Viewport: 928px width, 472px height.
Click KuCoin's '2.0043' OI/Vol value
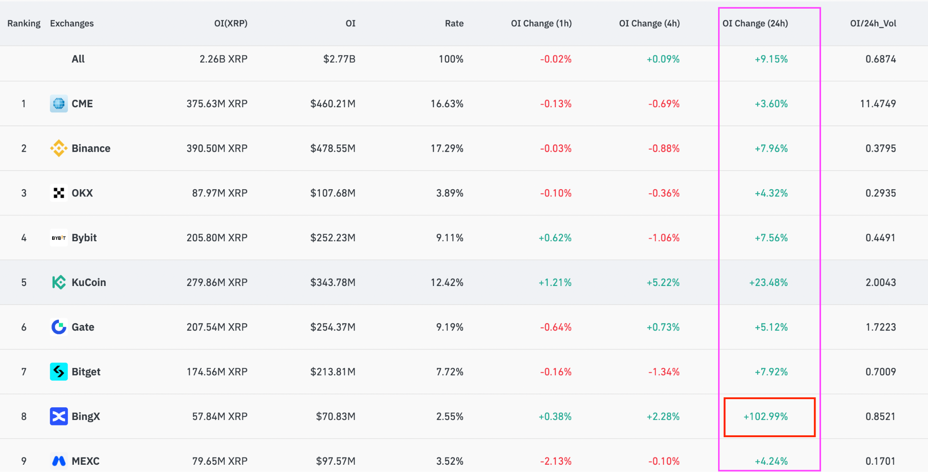[881, 282]
